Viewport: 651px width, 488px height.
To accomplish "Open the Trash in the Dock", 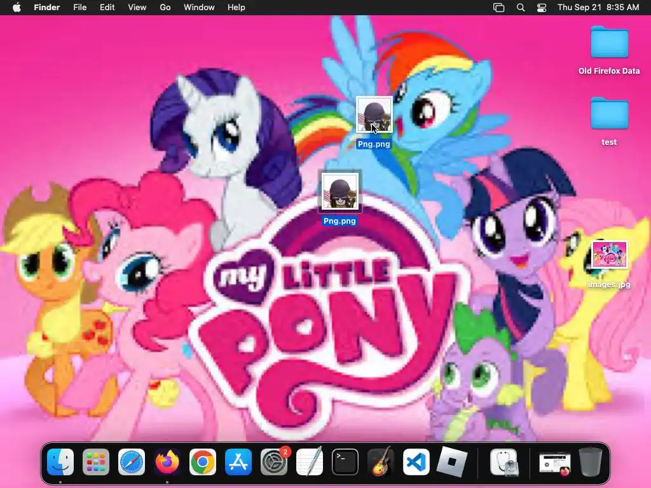I will click(591, 462).
